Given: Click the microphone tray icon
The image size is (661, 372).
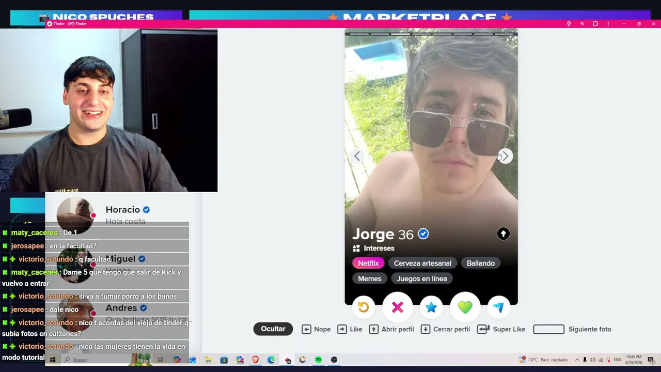Looking at the screenshot, I should [585, 360].
